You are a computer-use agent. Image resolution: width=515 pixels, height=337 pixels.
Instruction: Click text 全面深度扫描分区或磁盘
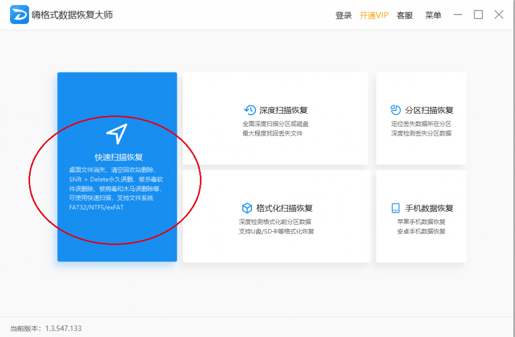pyautogui.click(x=276, y=124)
